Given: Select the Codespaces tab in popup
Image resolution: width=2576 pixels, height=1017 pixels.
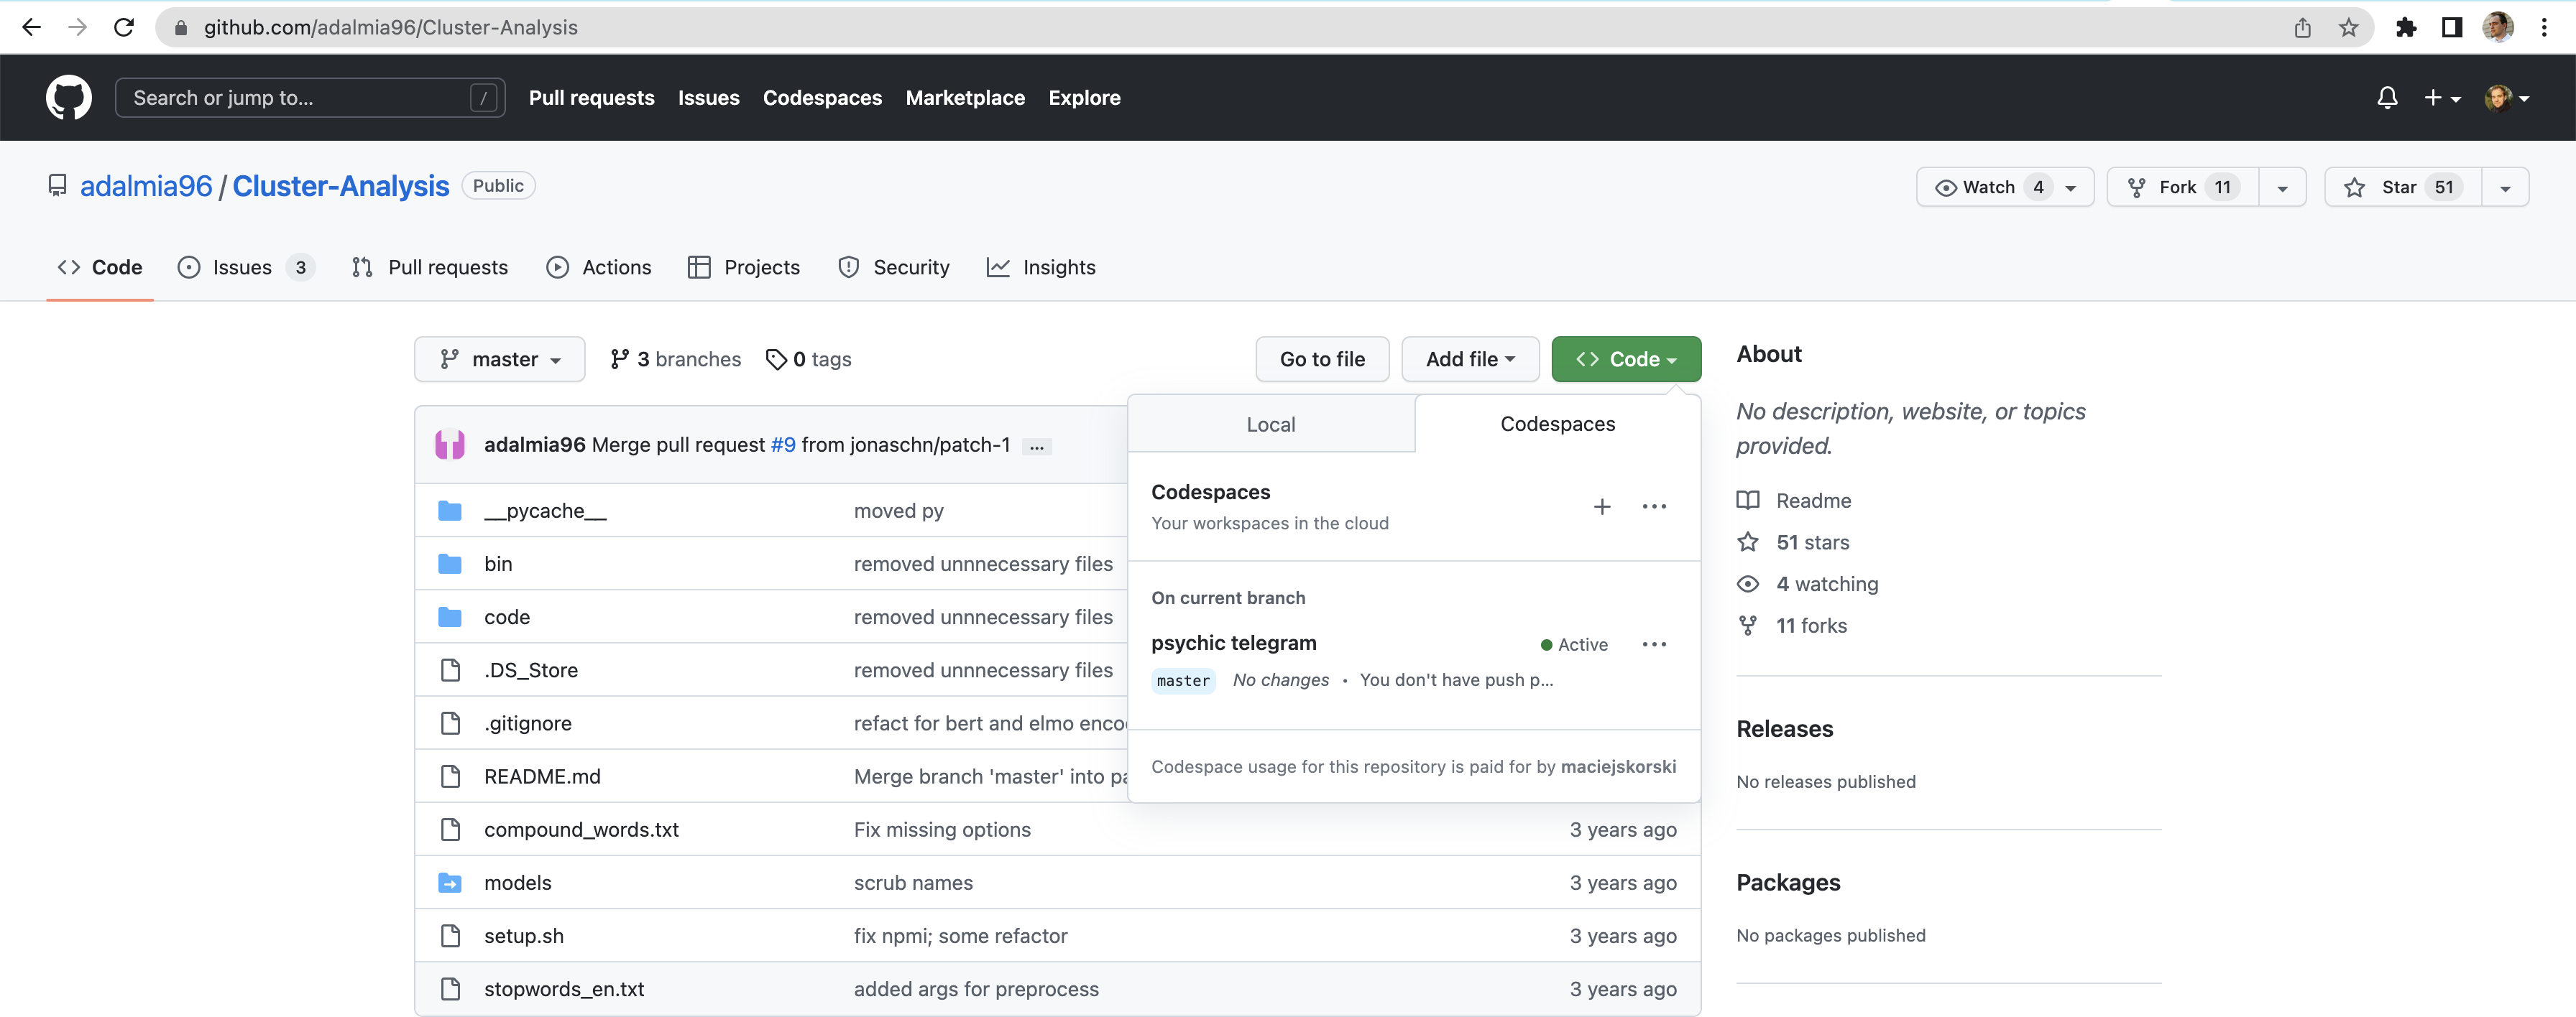Looking at the screenshot, I should point(1558,424).
